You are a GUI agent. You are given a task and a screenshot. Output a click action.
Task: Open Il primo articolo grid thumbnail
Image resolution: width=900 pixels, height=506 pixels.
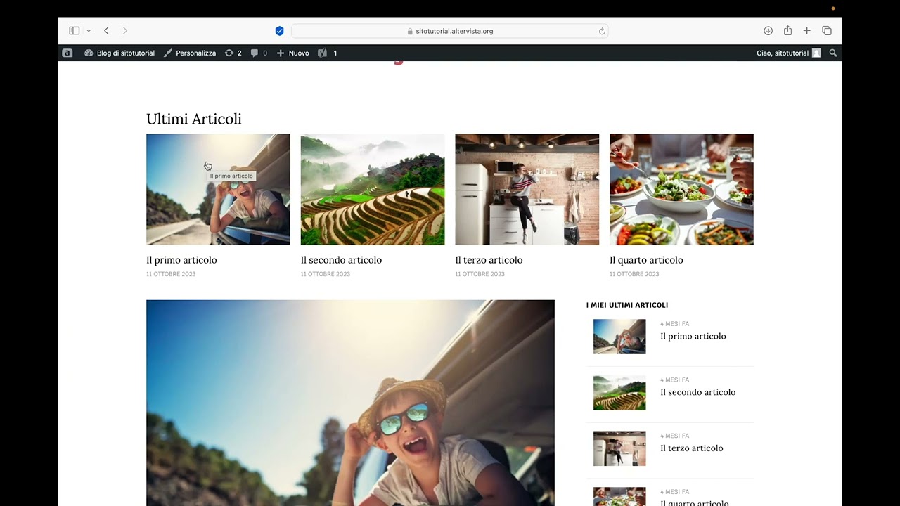point(218,189)
